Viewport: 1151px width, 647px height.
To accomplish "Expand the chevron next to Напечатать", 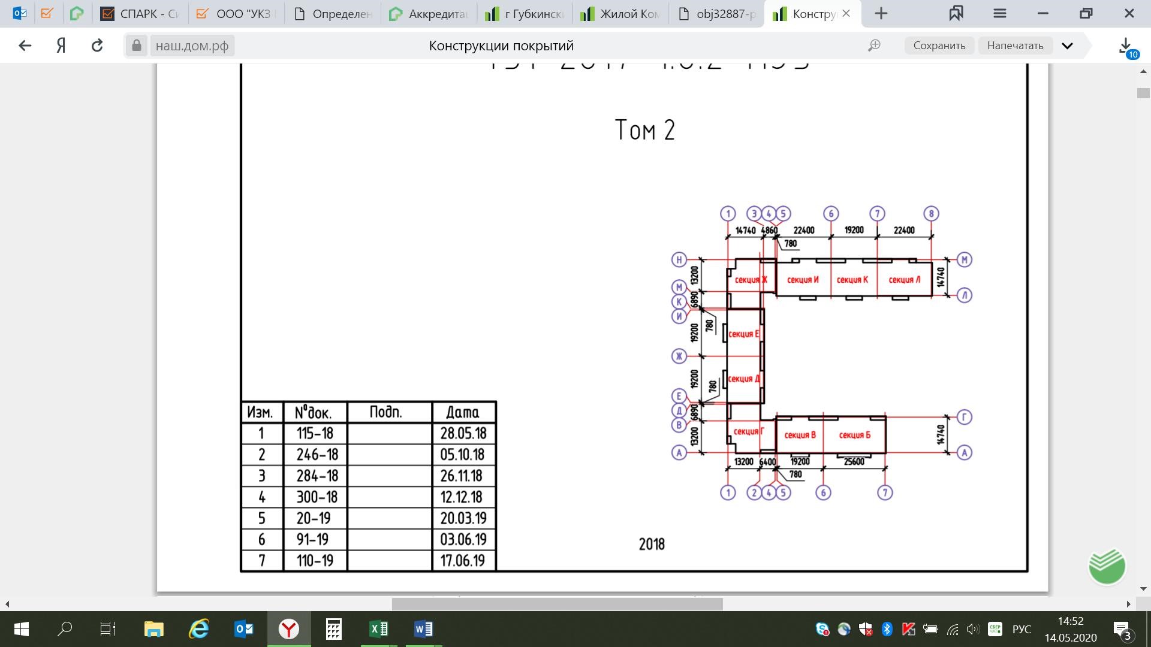I will click(x=1068, y=46).
